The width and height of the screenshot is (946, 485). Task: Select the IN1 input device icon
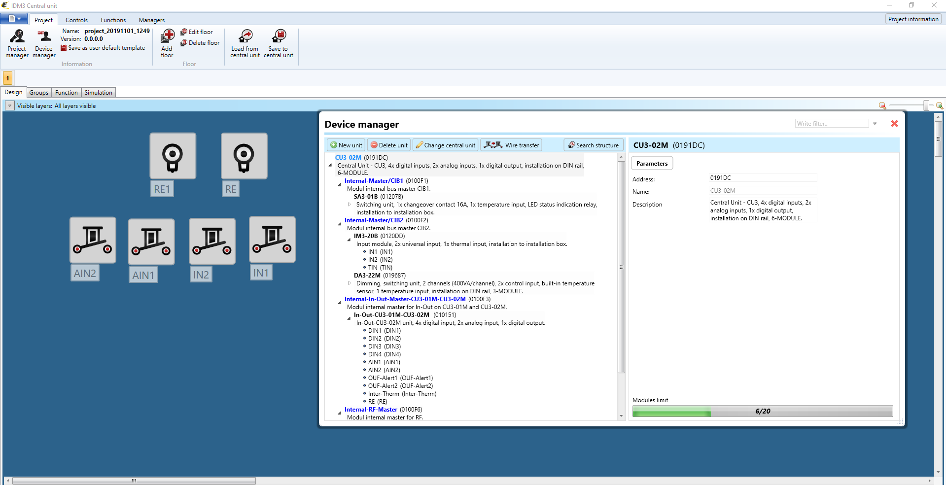[272, 240]
